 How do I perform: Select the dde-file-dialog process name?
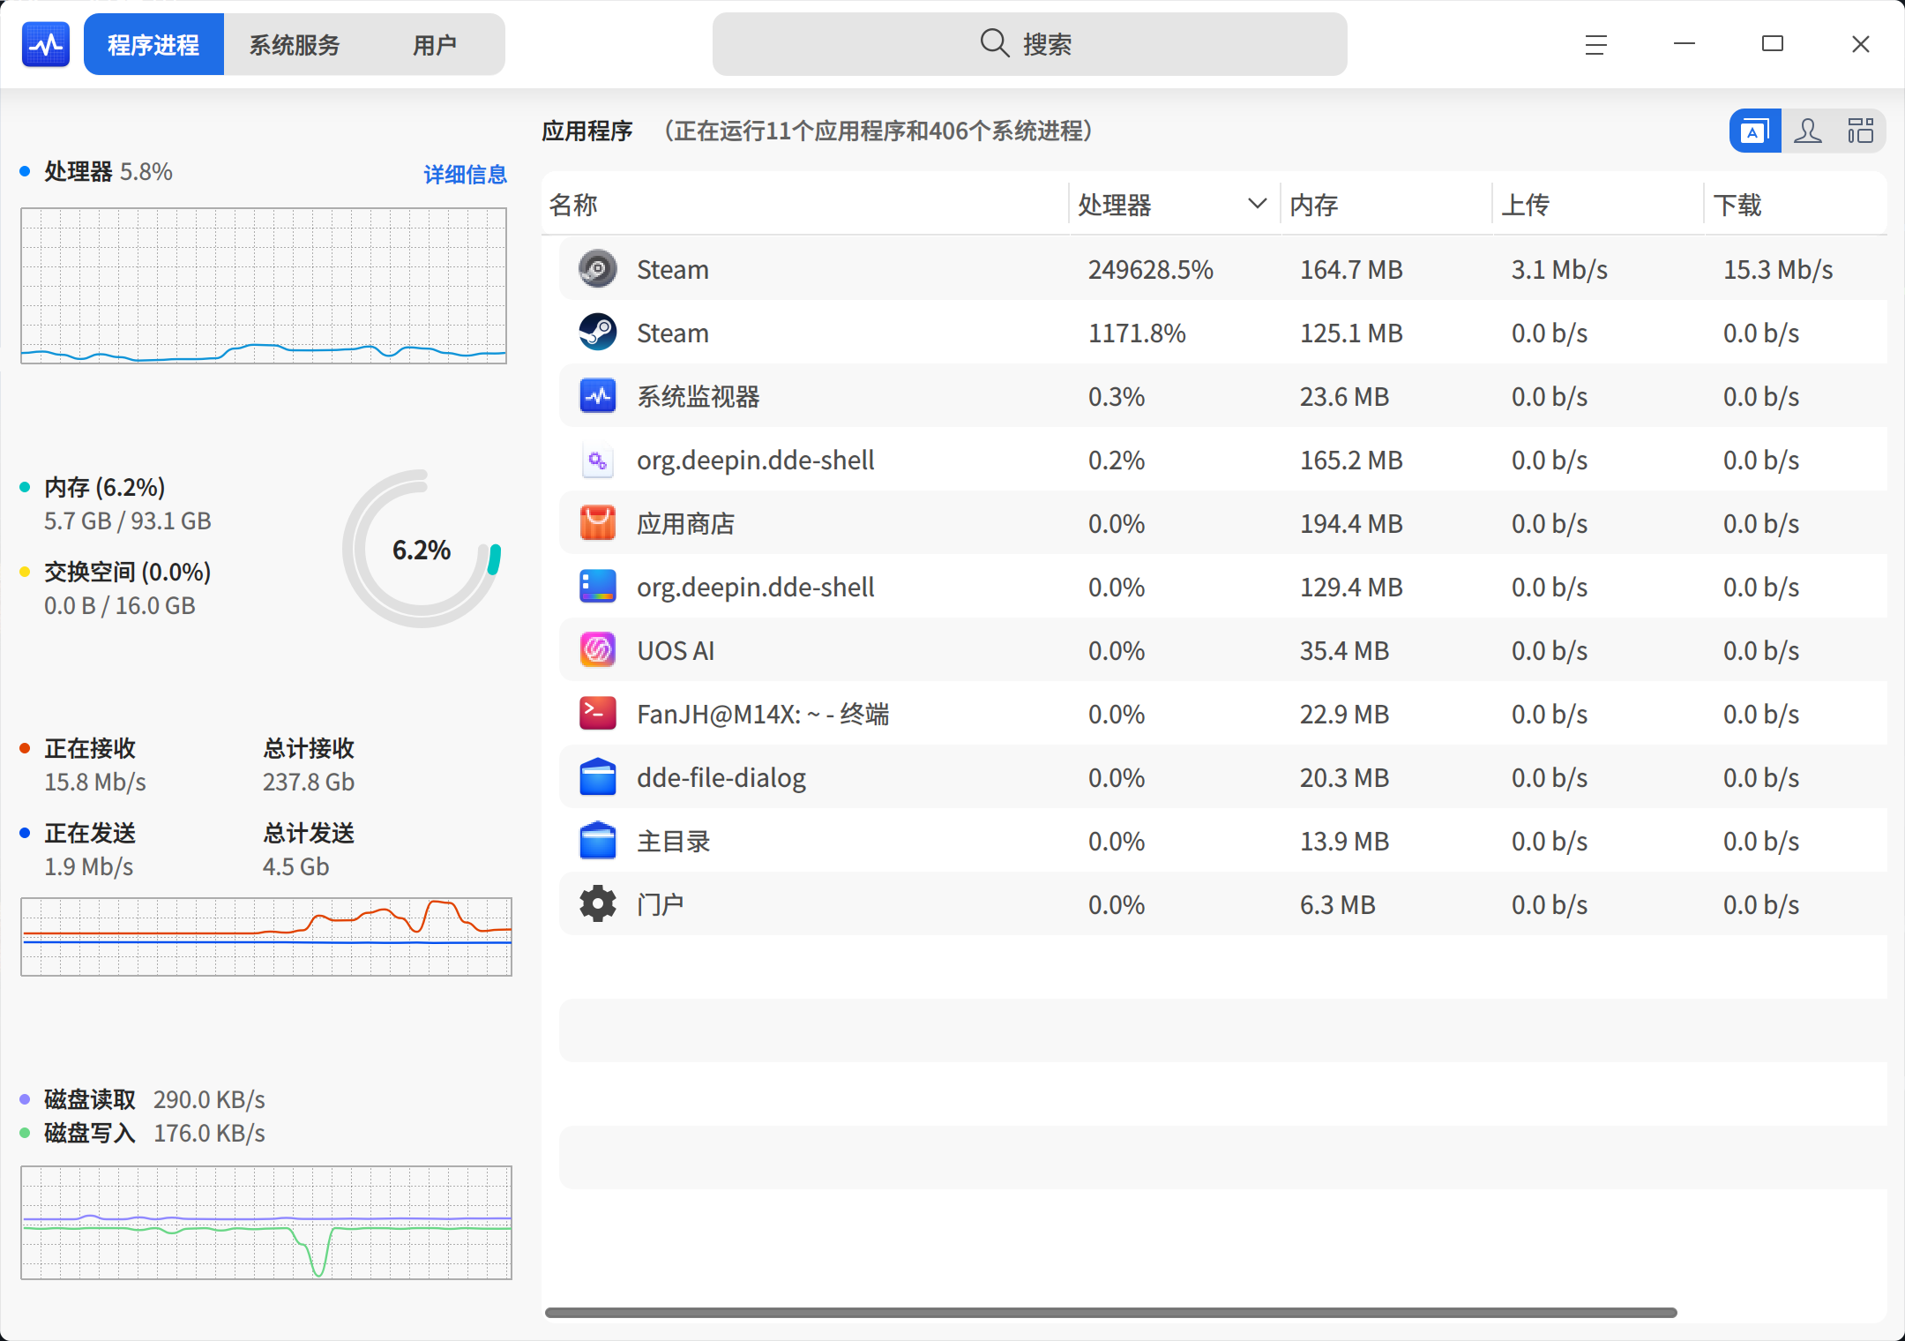click(721, 777)
